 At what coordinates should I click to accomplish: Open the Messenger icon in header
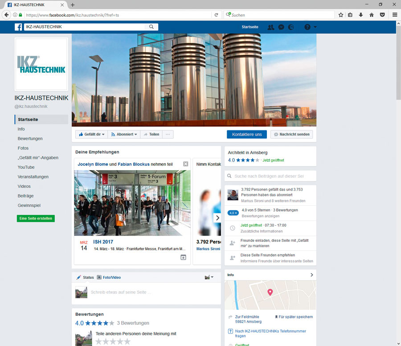point(281,27)
